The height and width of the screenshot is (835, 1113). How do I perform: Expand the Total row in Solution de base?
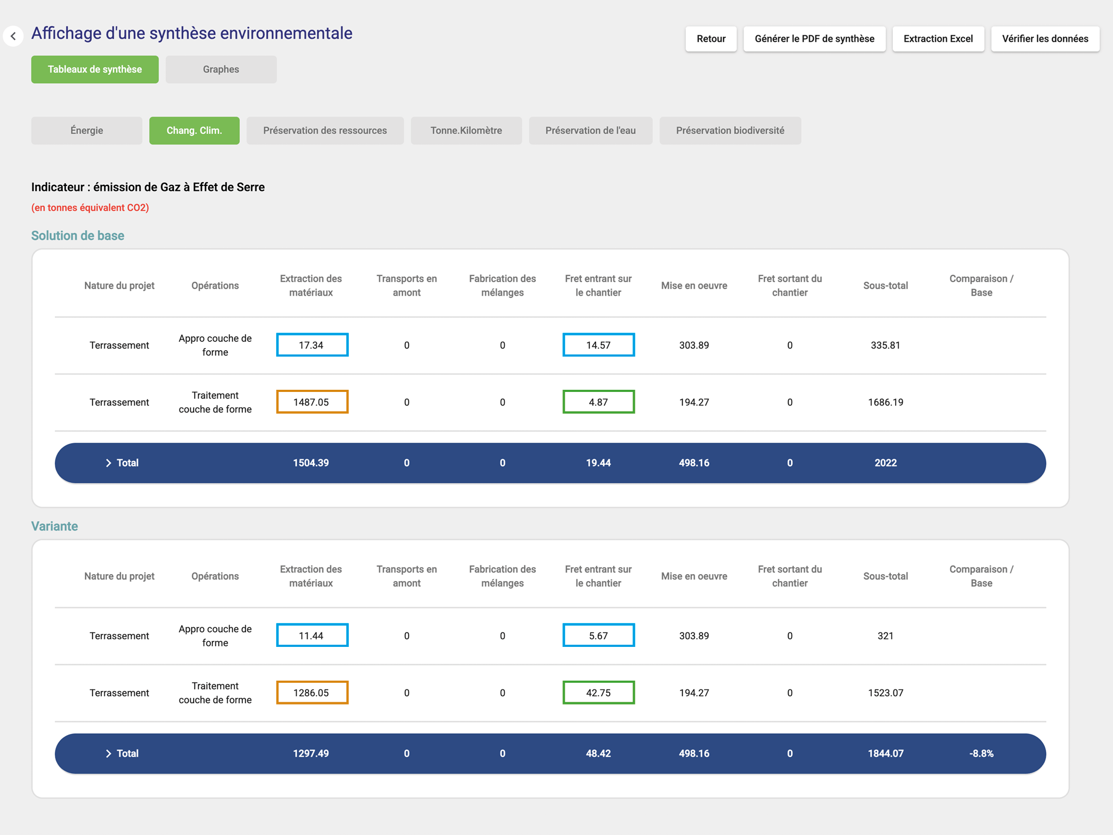pos(108,463)
